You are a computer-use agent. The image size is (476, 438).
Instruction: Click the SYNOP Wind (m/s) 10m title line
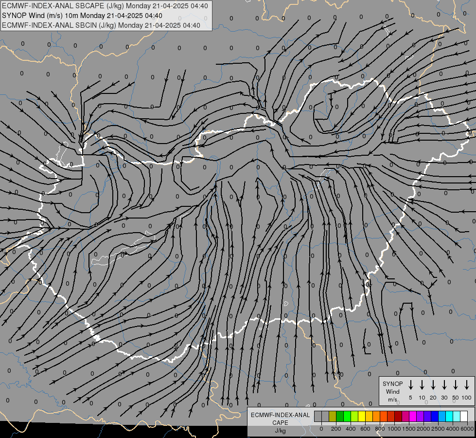(82, 16)
